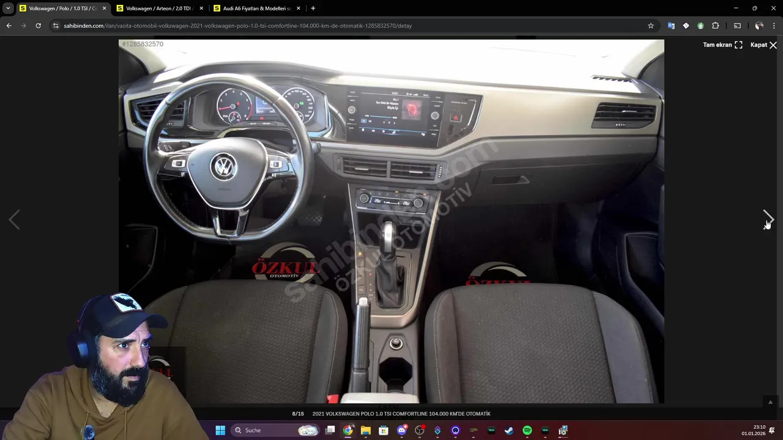The height and width of the screenshot is (440, 783).
Task: Open the purple circle app in taskbar
Action: tap(456, 430)
